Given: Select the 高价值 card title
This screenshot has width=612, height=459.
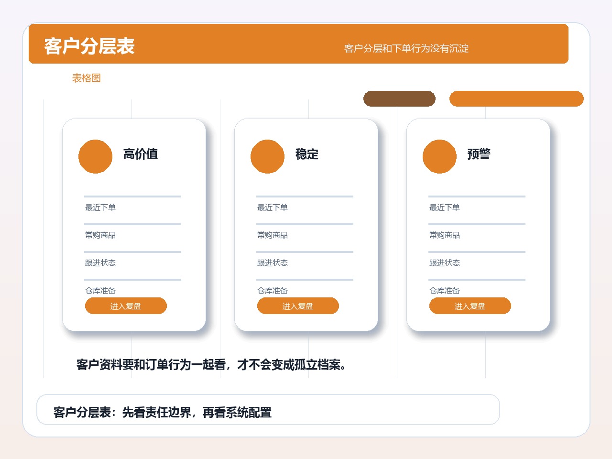Looking at the screenshot, I should coord(141,154).
